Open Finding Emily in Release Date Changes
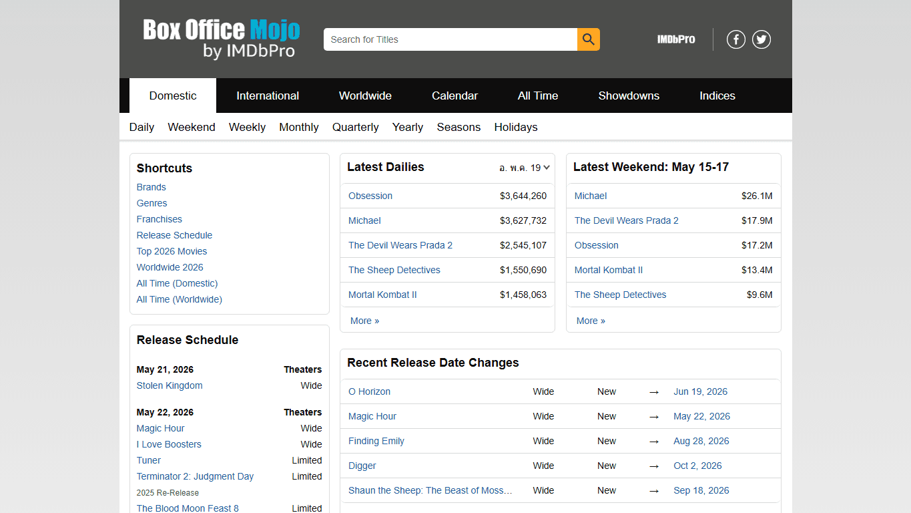 376,441
